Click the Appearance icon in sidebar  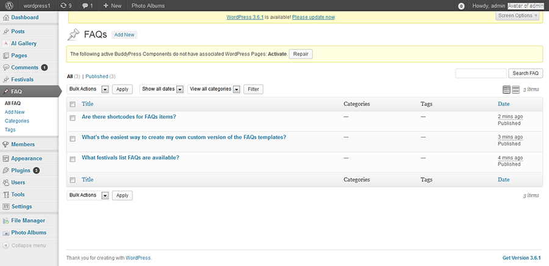pos(5,158)
